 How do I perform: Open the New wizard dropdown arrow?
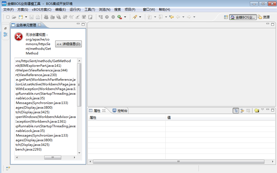point(26,17)
